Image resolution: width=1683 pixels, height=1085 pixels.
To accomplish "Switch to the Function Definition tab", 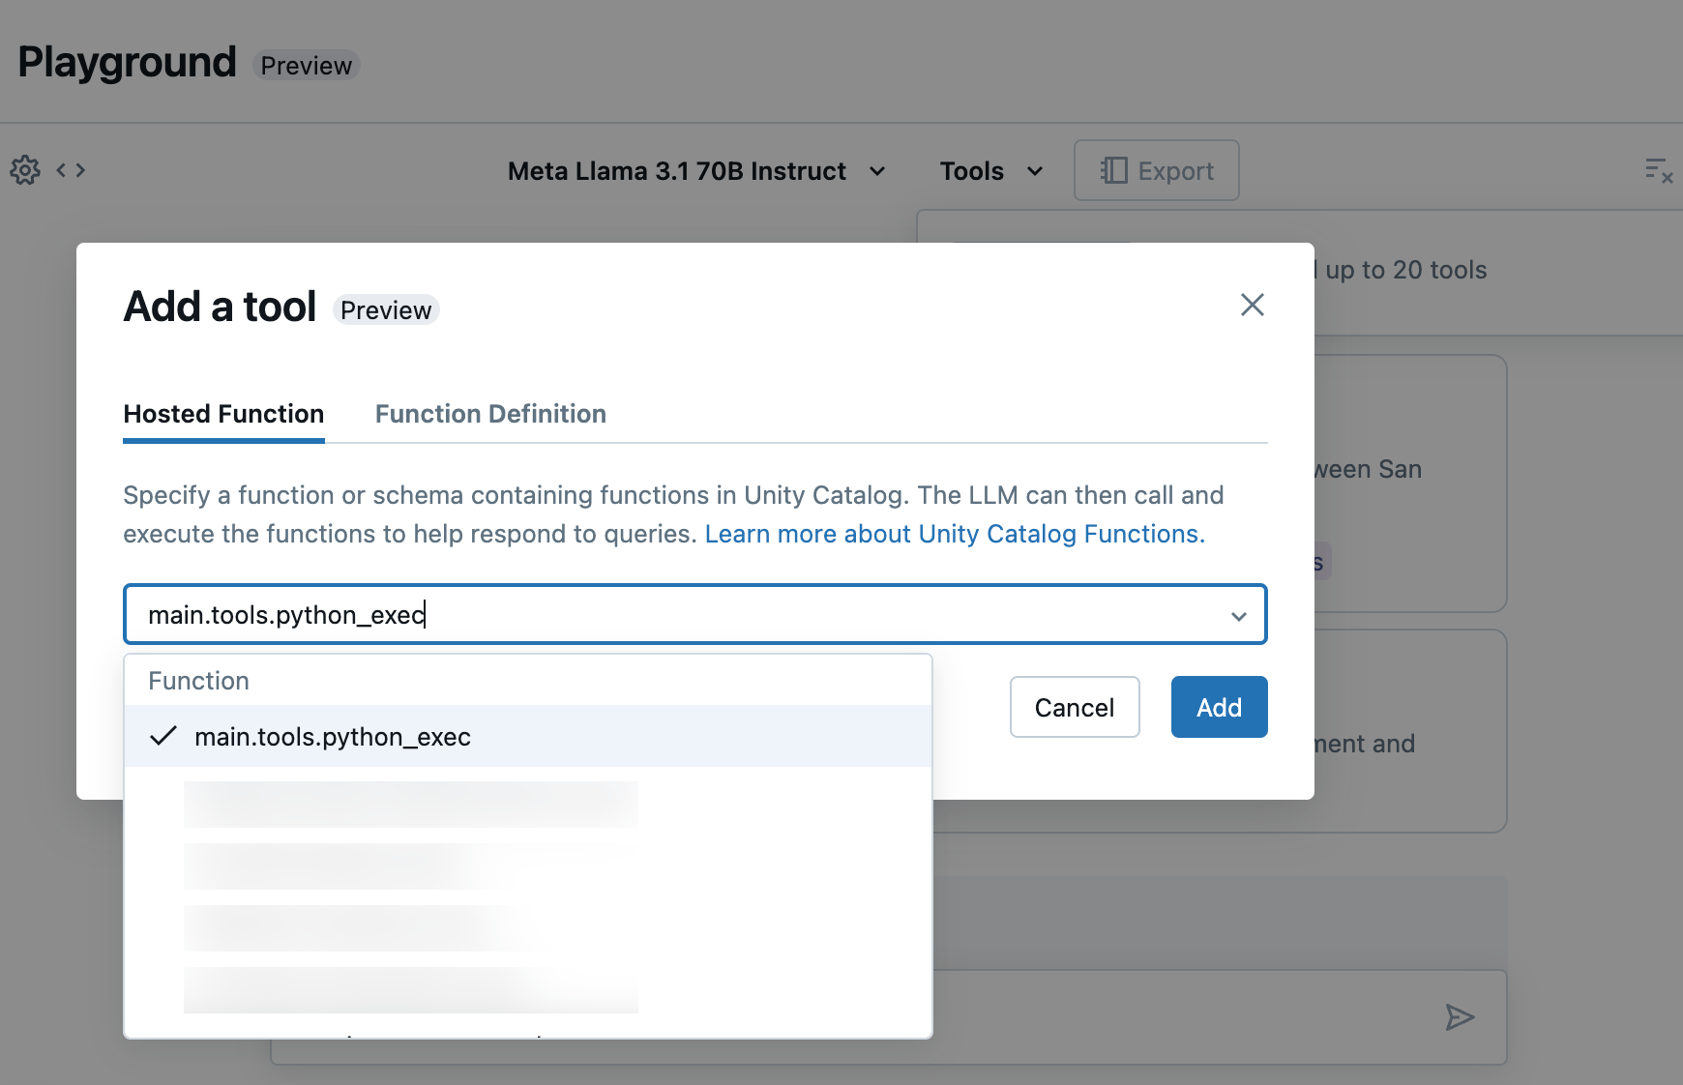I will pos(489,414).
